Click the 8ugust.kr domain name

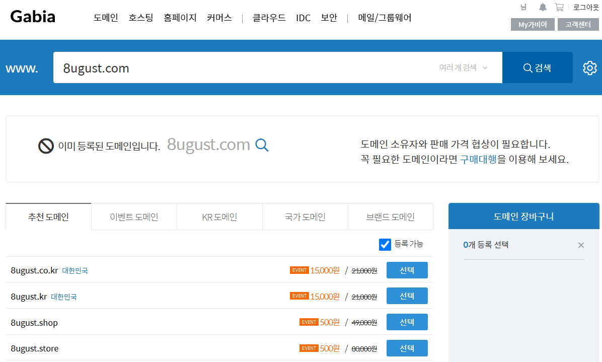(x=29, y=297)
